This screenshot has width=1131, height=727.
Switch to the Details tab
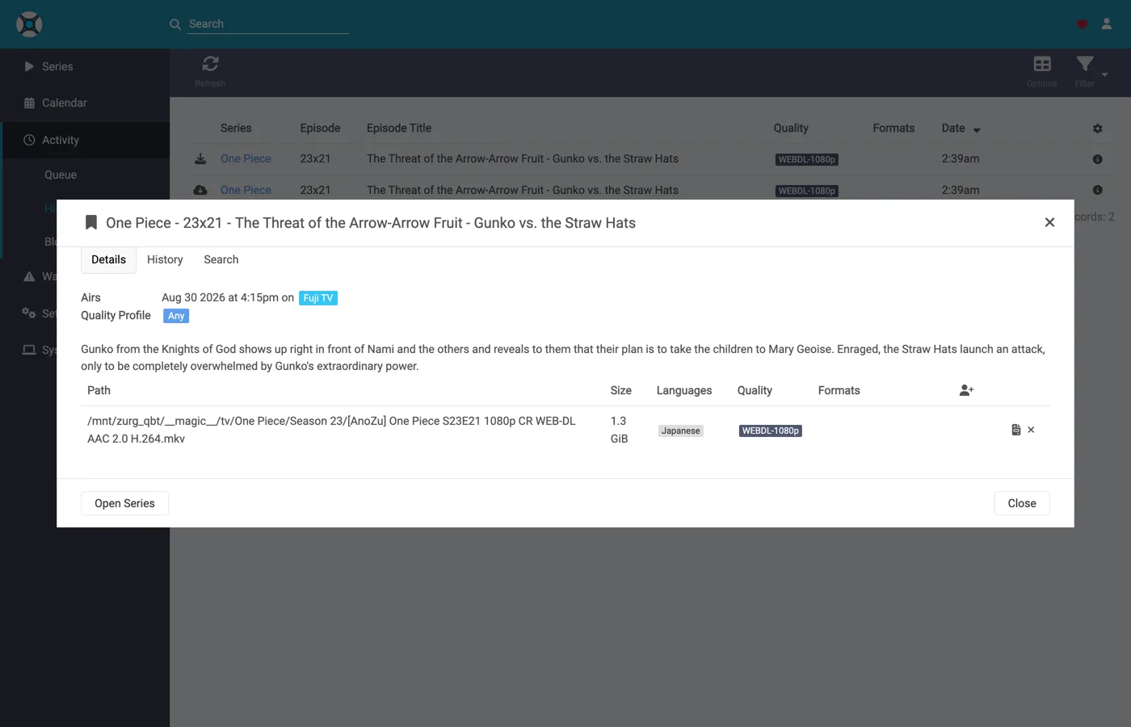tap(108, 259)
